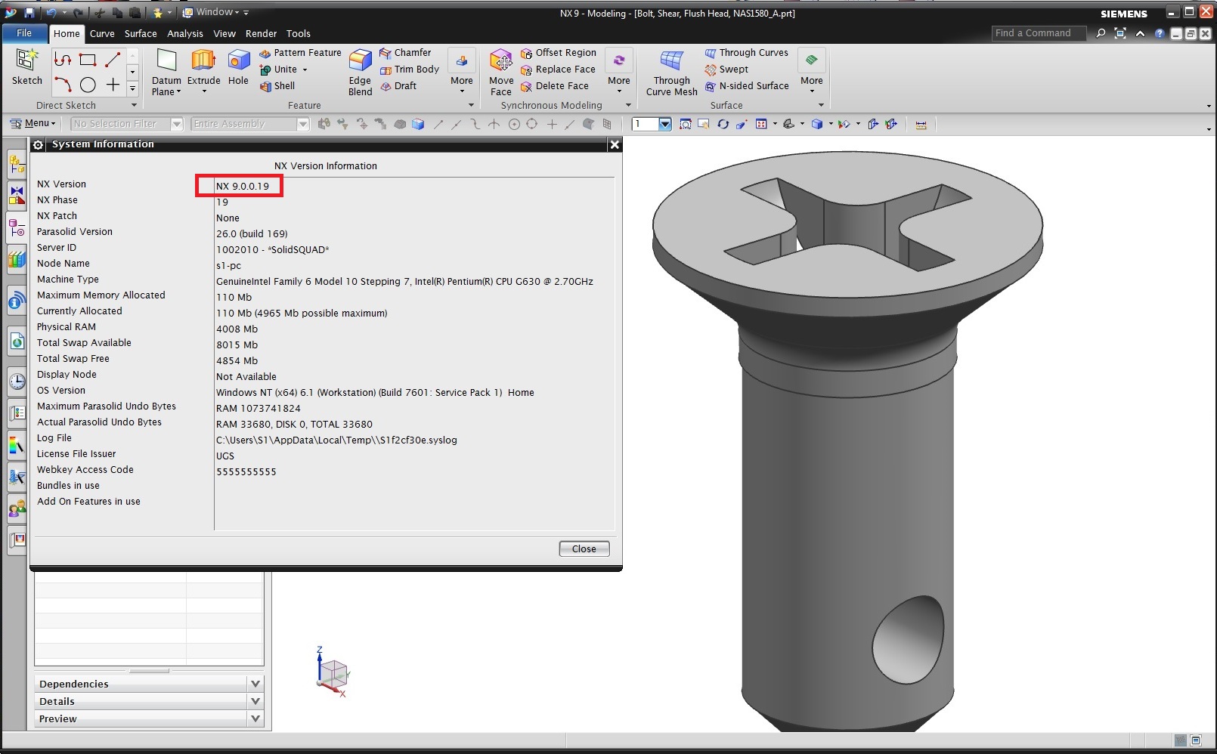Open the File menu
The width and height of the screenshot is (1217, 754).
(x=24, y=33)
